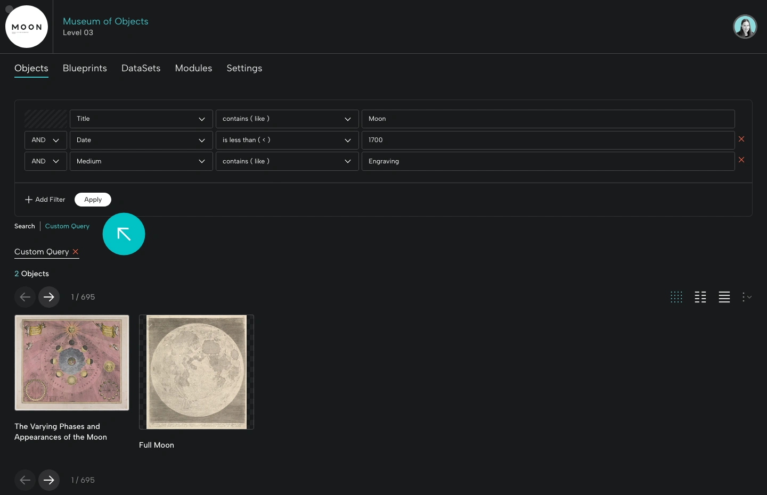Screen dimensions: 767x495
Task: Switch to the single-column list view
Action: (724, 297)
